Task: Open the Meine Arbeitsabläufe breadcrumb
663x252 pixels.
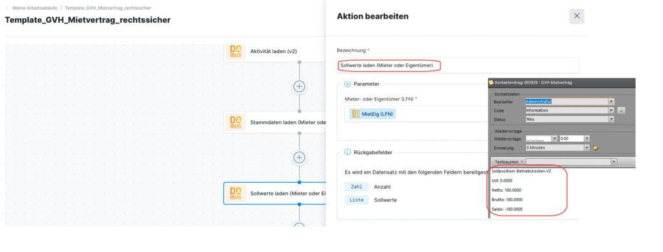Action: tap(35, 8)
